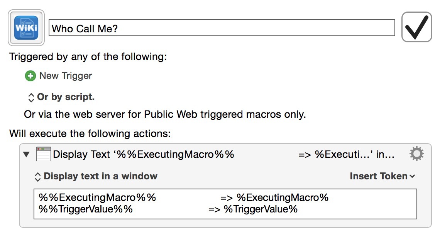Click the green New Trigger plus icon
Screen dimensions: 440x234
coord(30,76)
